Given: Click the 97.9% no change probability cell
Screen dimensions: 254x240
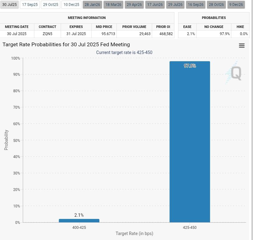Looking at the screenshot, I should (x=214, y=34).
